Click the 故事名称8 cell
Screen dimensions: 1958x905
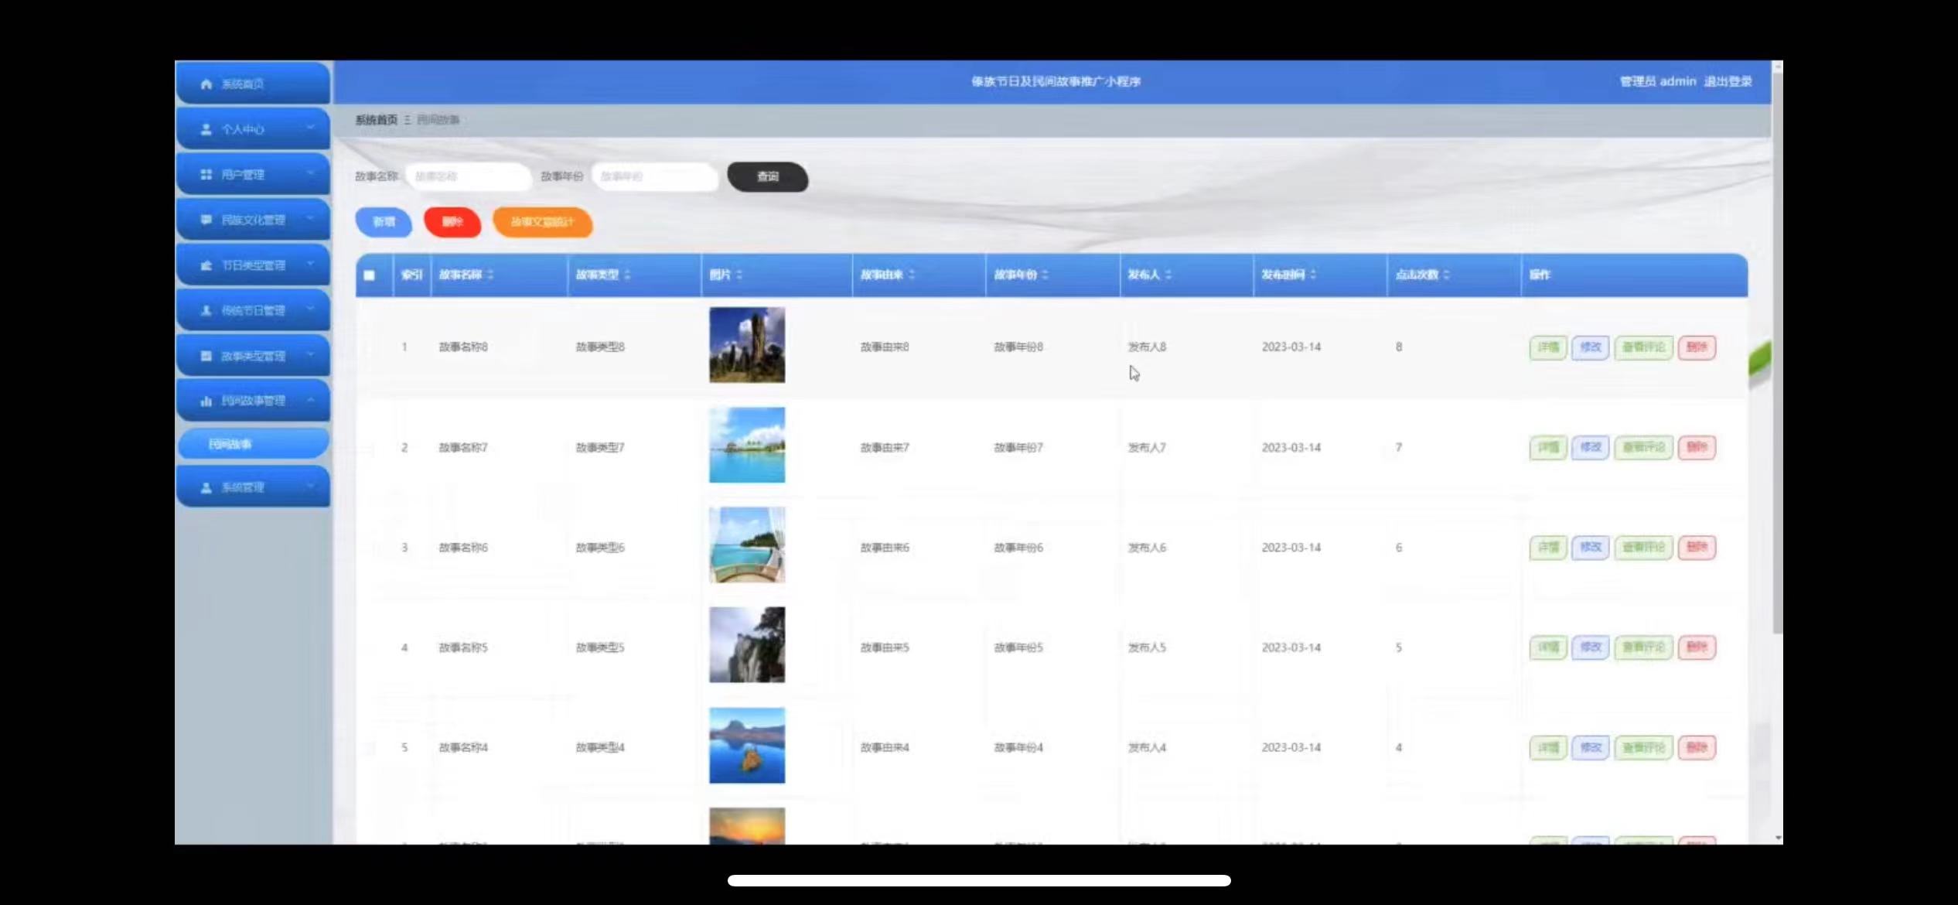(x=463, y=347)
